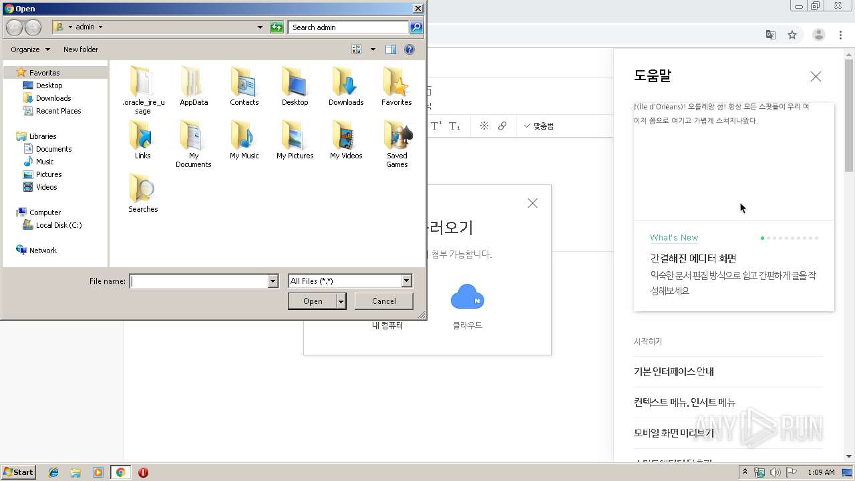Open 기본 인터페이스 안내 help topic
This screenshot has width=855, height=481.
(674, 371)
